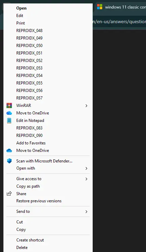The image size is (146, 252).
Task: Click the browser address bar URL
Action: coord(120,21)
